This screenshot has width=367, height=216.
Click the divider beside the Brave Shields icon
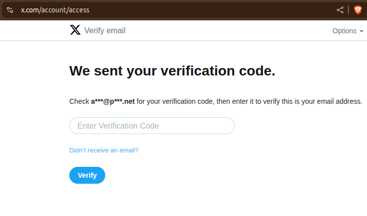(x=349, y=10)
